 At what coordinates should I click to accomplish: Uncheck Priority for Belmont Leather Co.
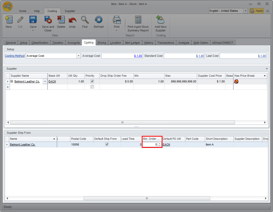92,81
